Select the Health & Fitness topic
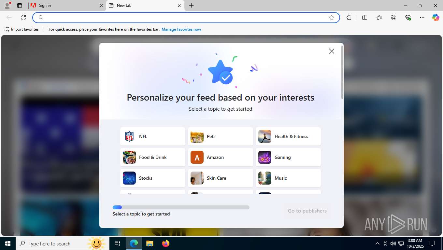The height and width of the screenshot is (250, 443). (x=288, y=136)
